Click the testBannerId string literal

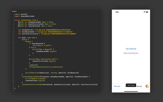53,30
